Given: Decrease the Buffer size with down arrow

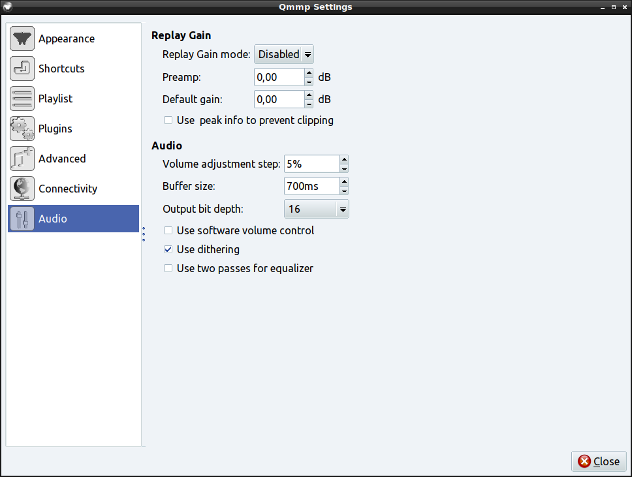Looking at the screenshot, I should coord(344,191).
